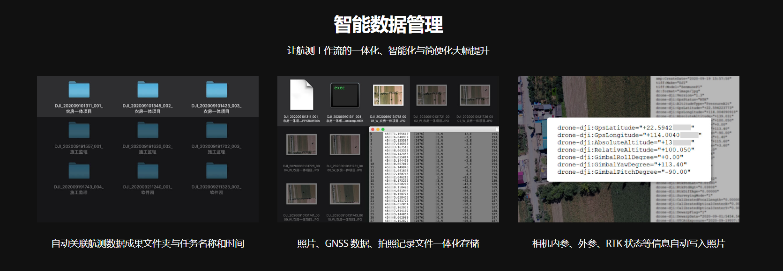Open the DJI_202009101345_002 农房一体项目 folder

pyautogui.click(x=148, y=90)
